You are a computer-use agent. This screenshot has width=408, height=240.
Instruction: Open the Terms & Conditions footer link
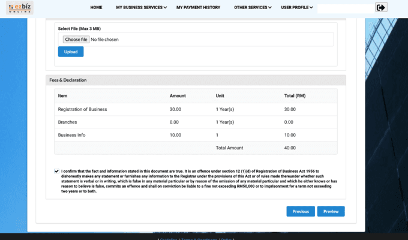point(197,239)
